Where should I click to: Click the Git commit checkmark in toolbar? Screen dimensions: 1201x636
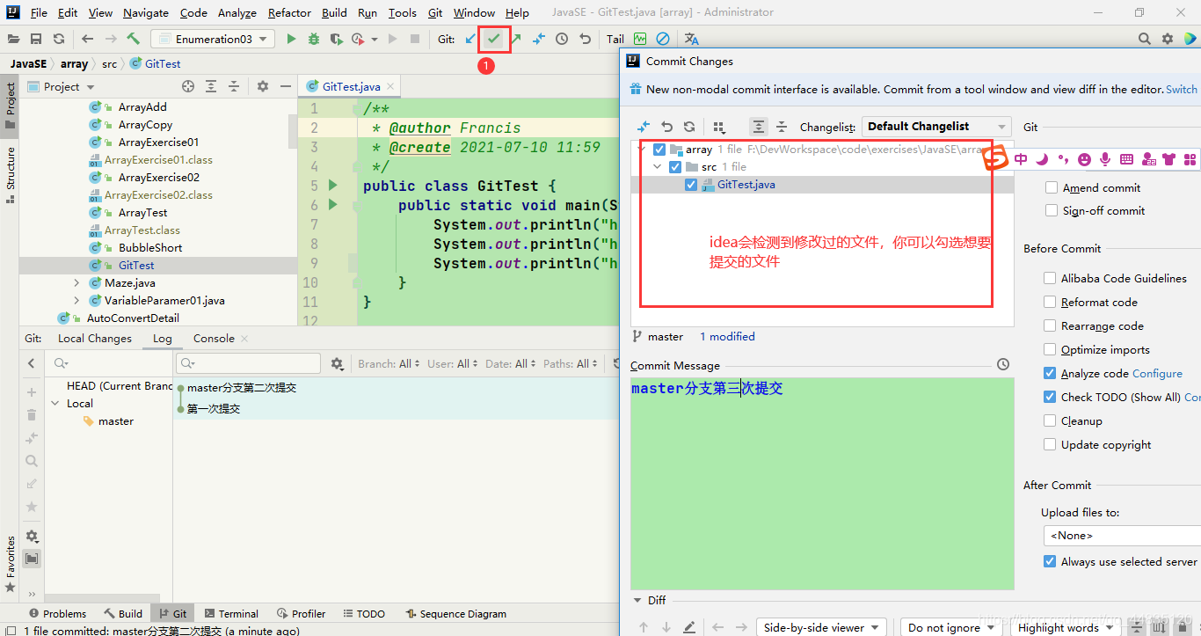pyautogui.click(x=494, y=39)
